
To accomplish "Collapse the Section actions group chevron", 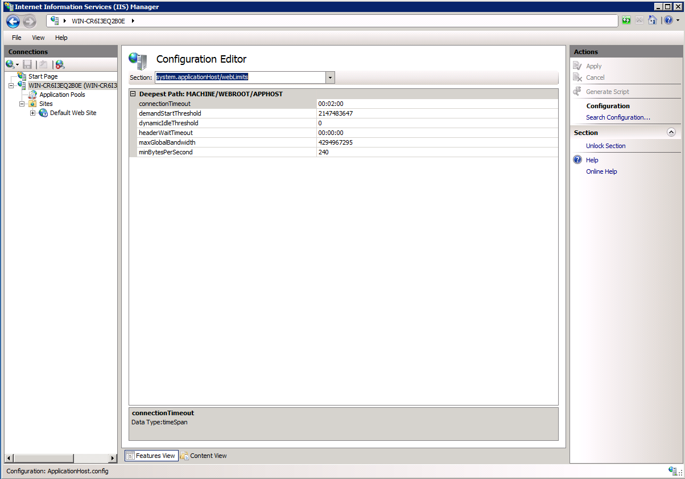I will [671, 132].
